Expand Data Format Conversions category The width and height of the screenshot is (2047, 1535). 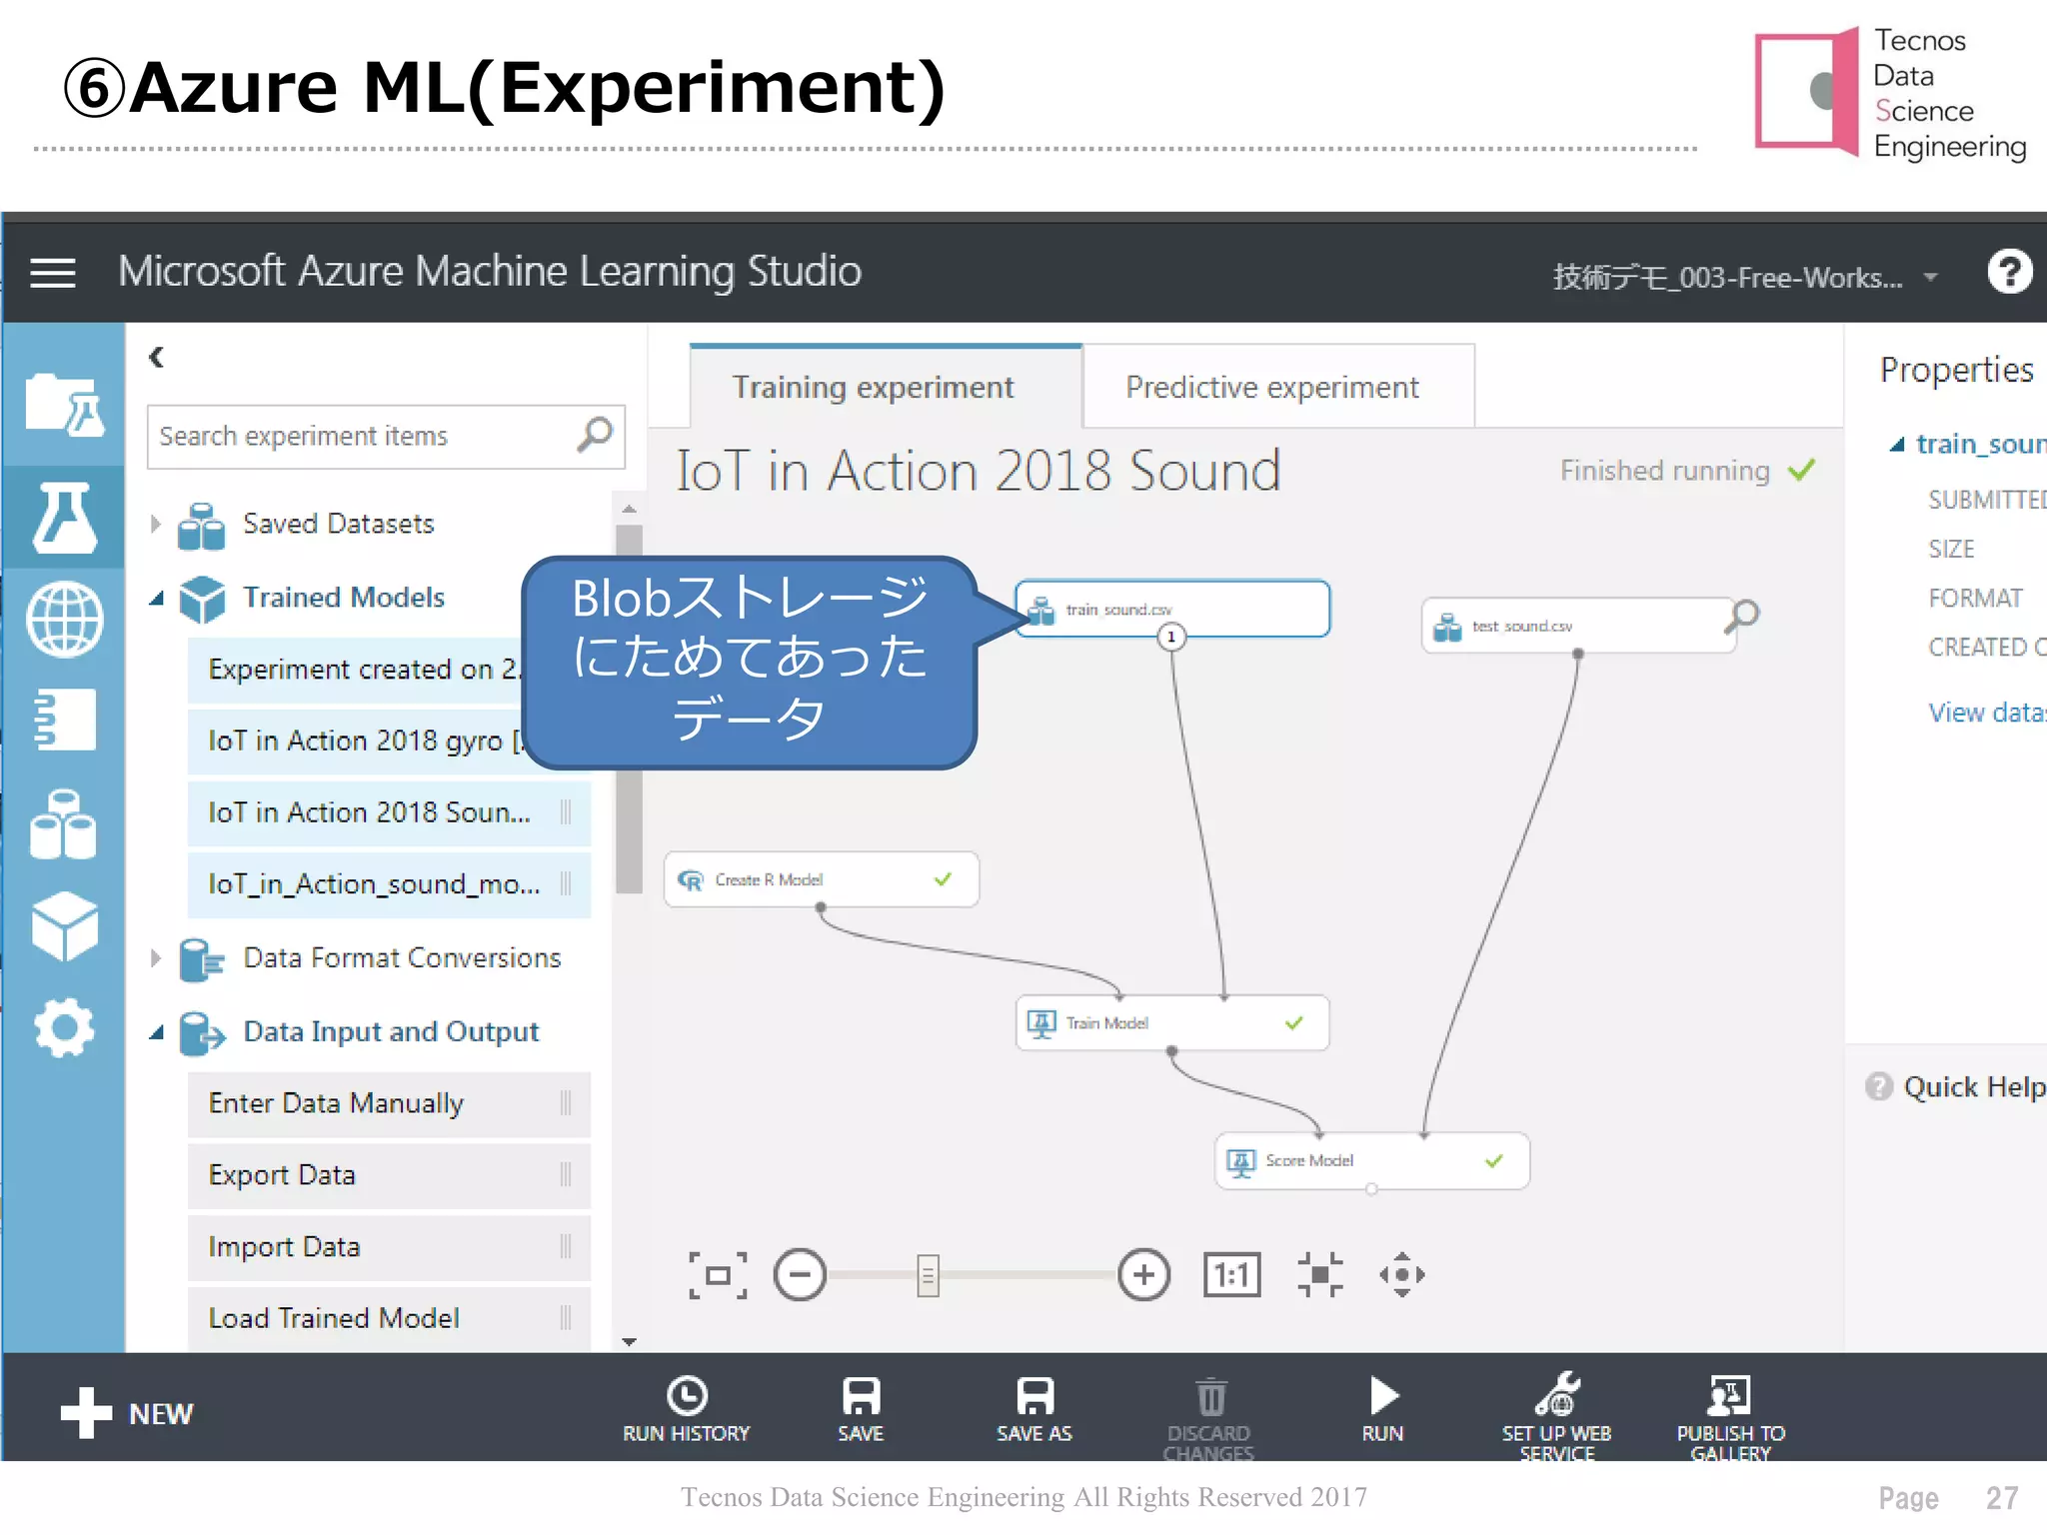155,957
